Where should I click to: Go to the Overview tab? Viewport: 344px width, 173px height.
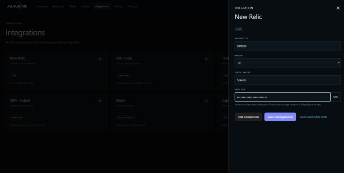tap(42, 6)
